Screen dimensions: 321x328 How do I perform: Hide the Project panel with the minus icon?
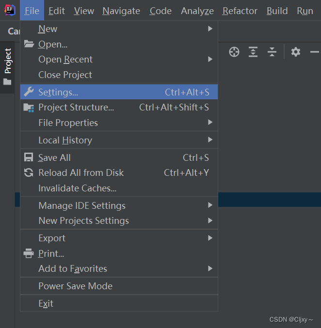click(315, 52)
